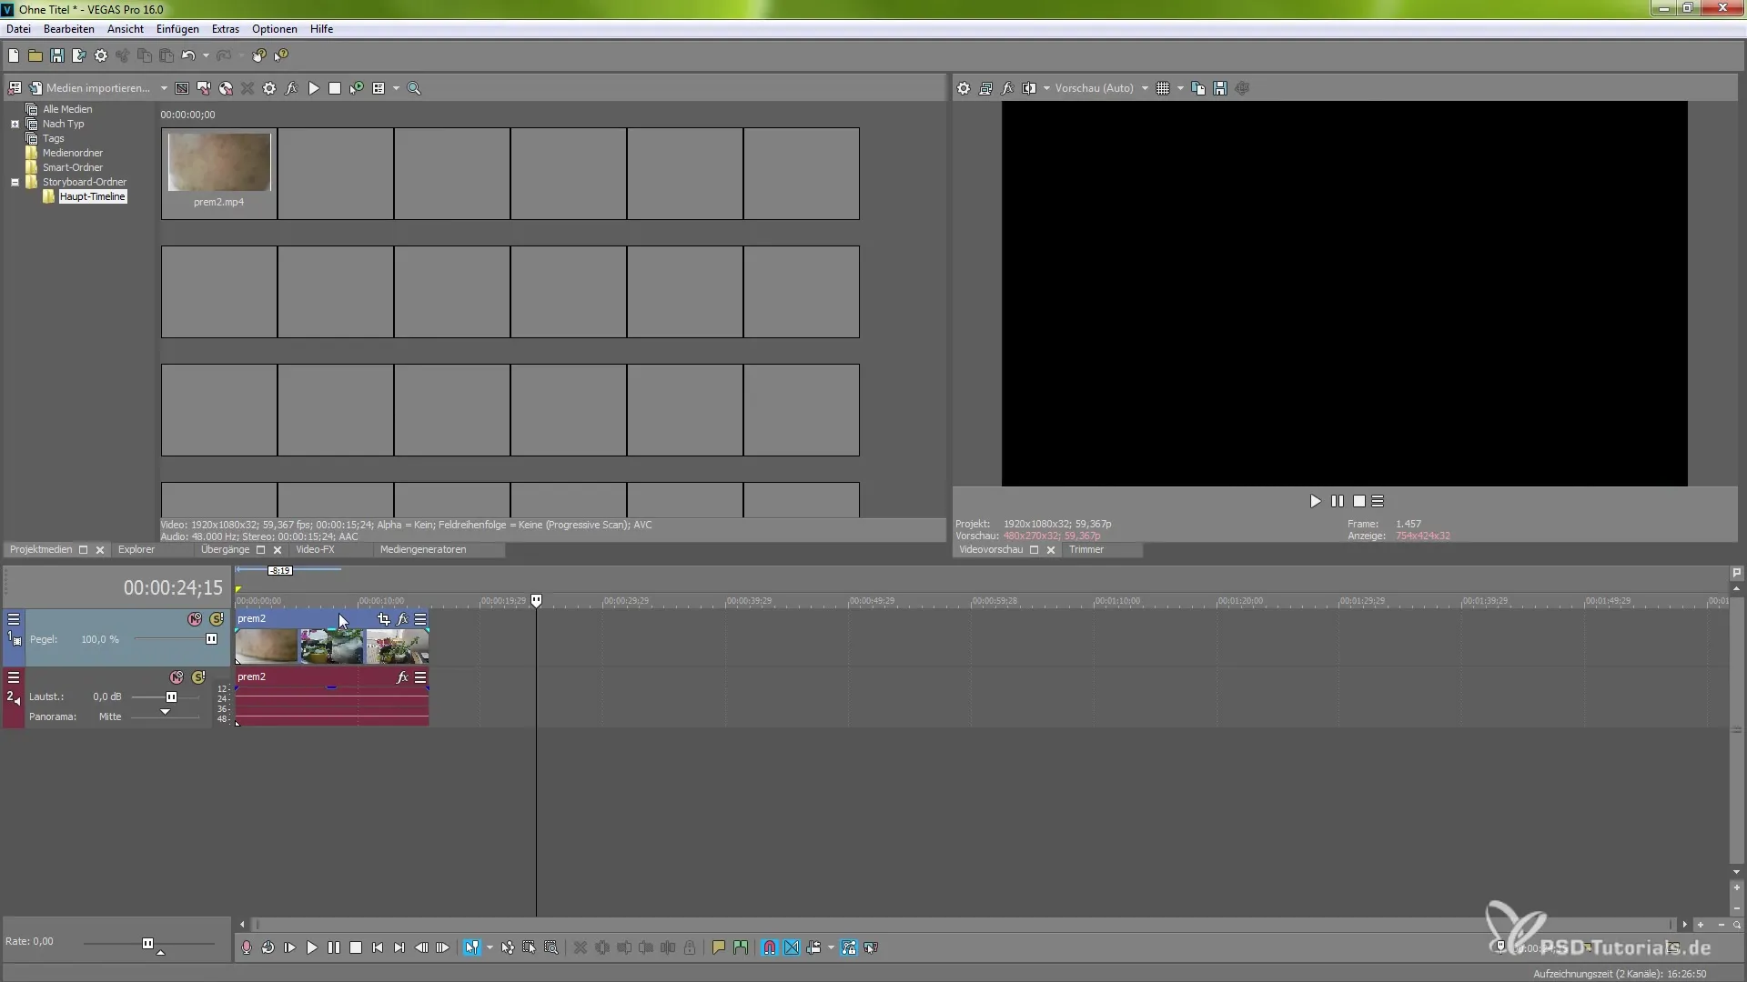Select the Haupt-Timeline storyboard folder
Image resolution: width=1747 pixels, height=982 pixels.
pos(92,196)
